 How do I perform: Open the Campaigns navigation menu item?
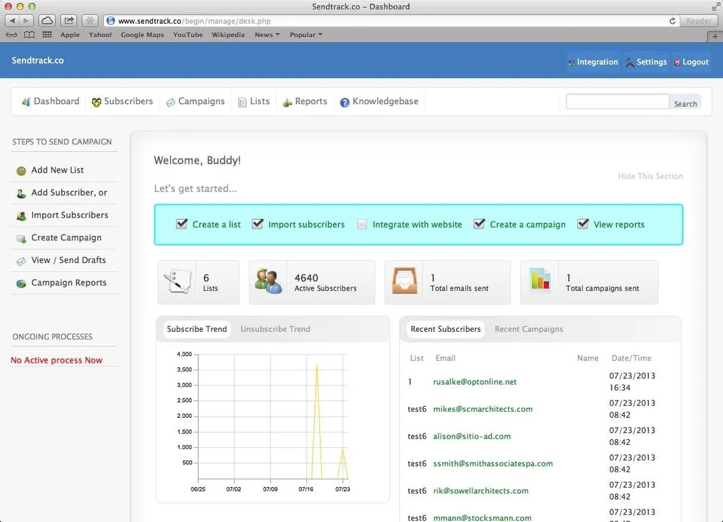pyautogui.click(x=195, y=102)
